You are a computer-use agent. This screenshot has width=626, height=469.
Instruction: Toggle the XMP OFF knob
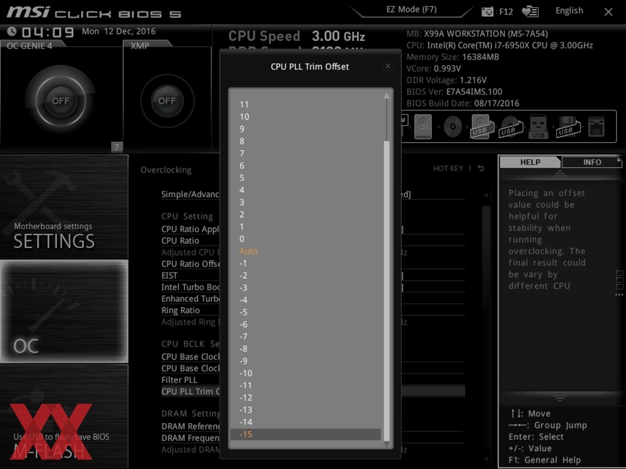[167, 101]
